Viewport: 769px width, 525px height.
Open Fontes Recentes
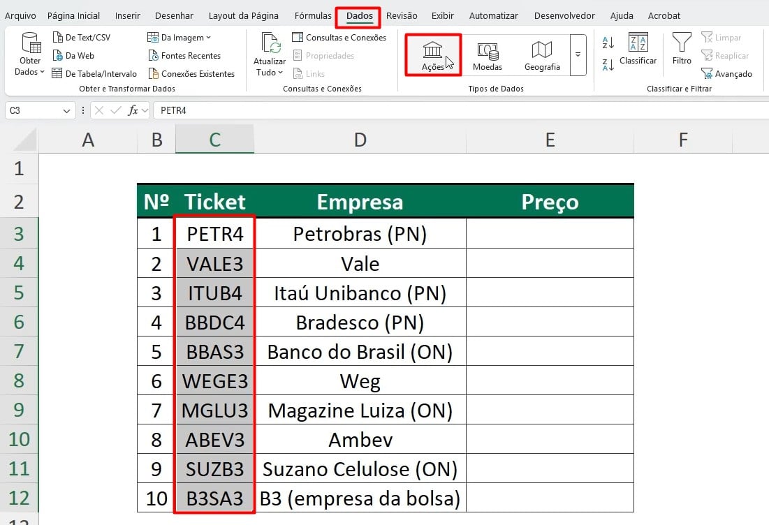tap(184, 55)
